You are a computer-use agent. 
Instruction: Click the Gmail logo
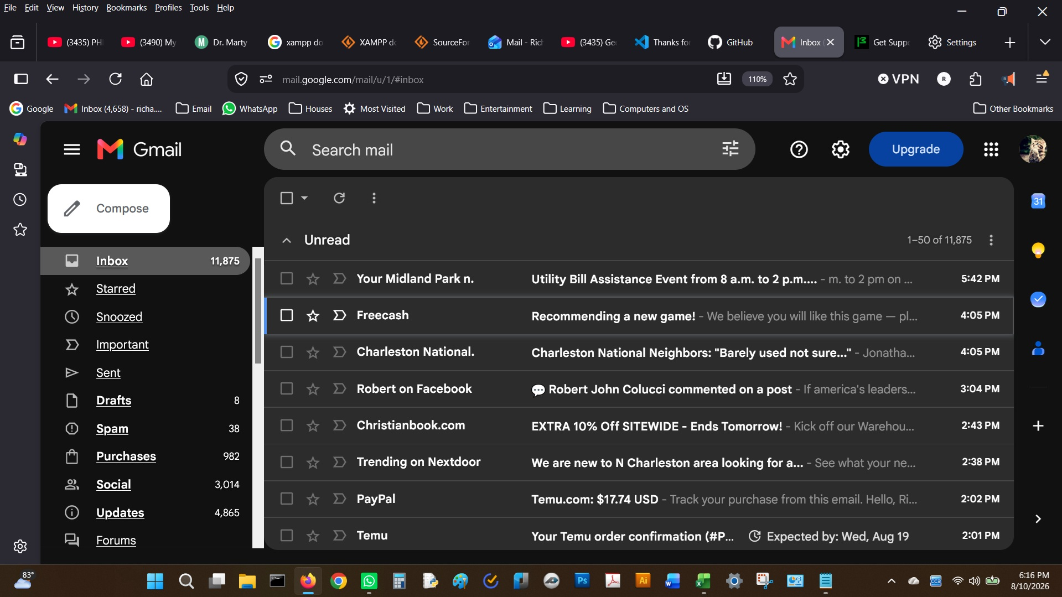pyautogui.click(x=139, y=149)
